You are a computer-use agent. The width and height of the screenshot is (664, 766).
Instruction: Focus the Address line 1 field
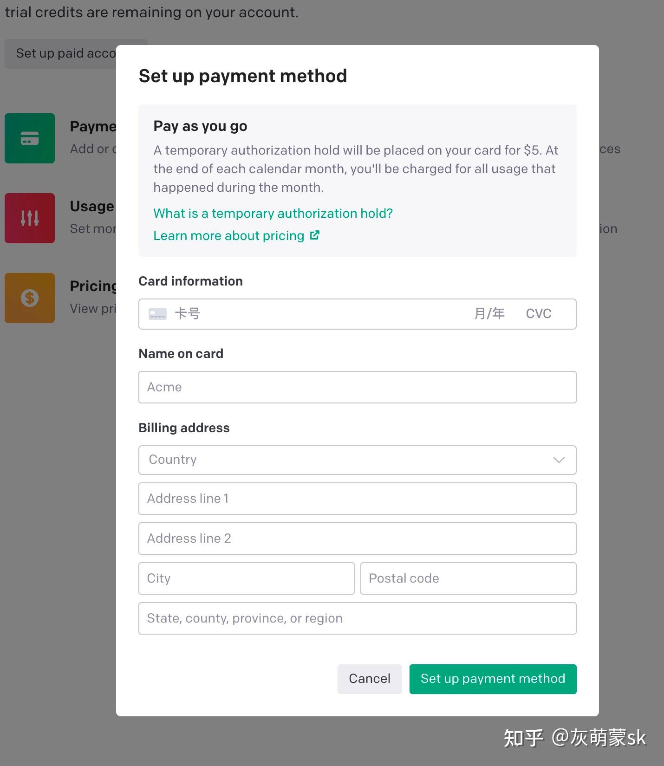coord(358,499)
